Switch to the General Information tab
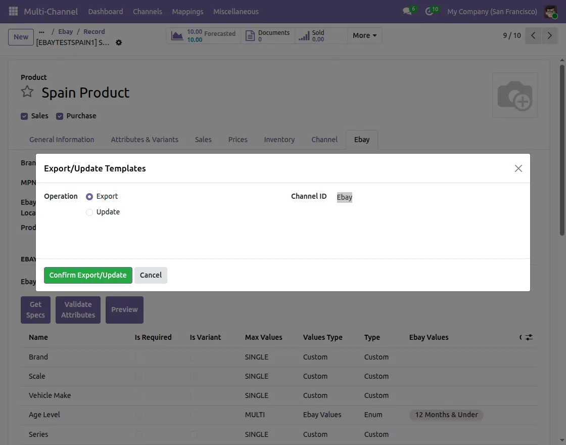The height and width of the screenshot is (445, 566). (x=62, y=140)
